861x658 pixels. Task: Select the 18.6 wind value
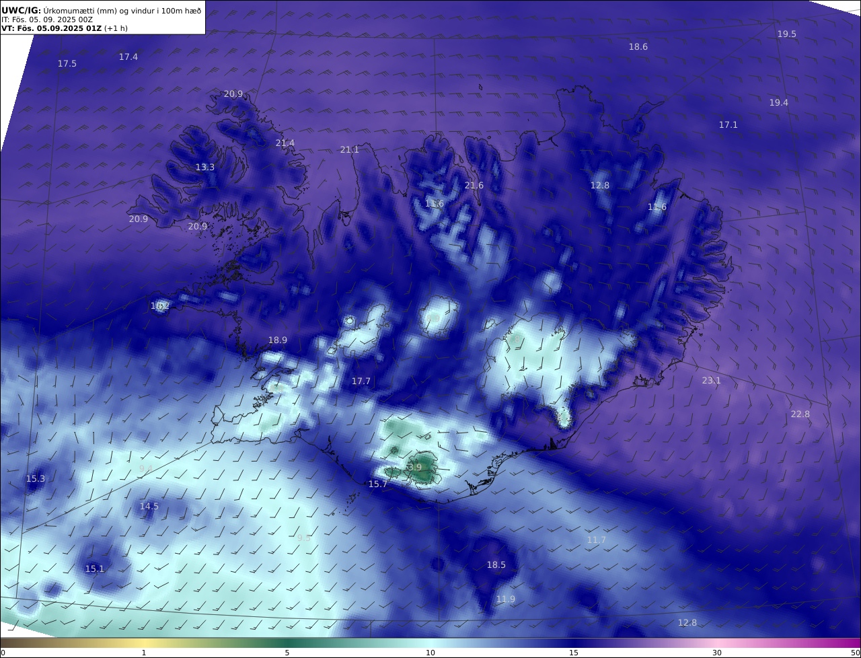[638, 47]
